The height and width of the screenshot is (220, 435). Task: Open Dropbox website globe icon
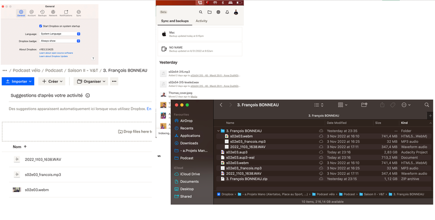tap(219, 12)
